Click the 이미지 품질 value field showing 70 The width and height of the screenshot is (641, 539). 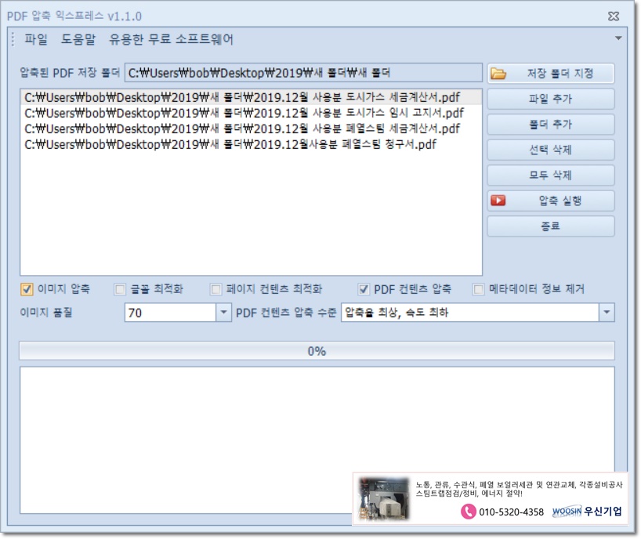[x=170, y=313]
